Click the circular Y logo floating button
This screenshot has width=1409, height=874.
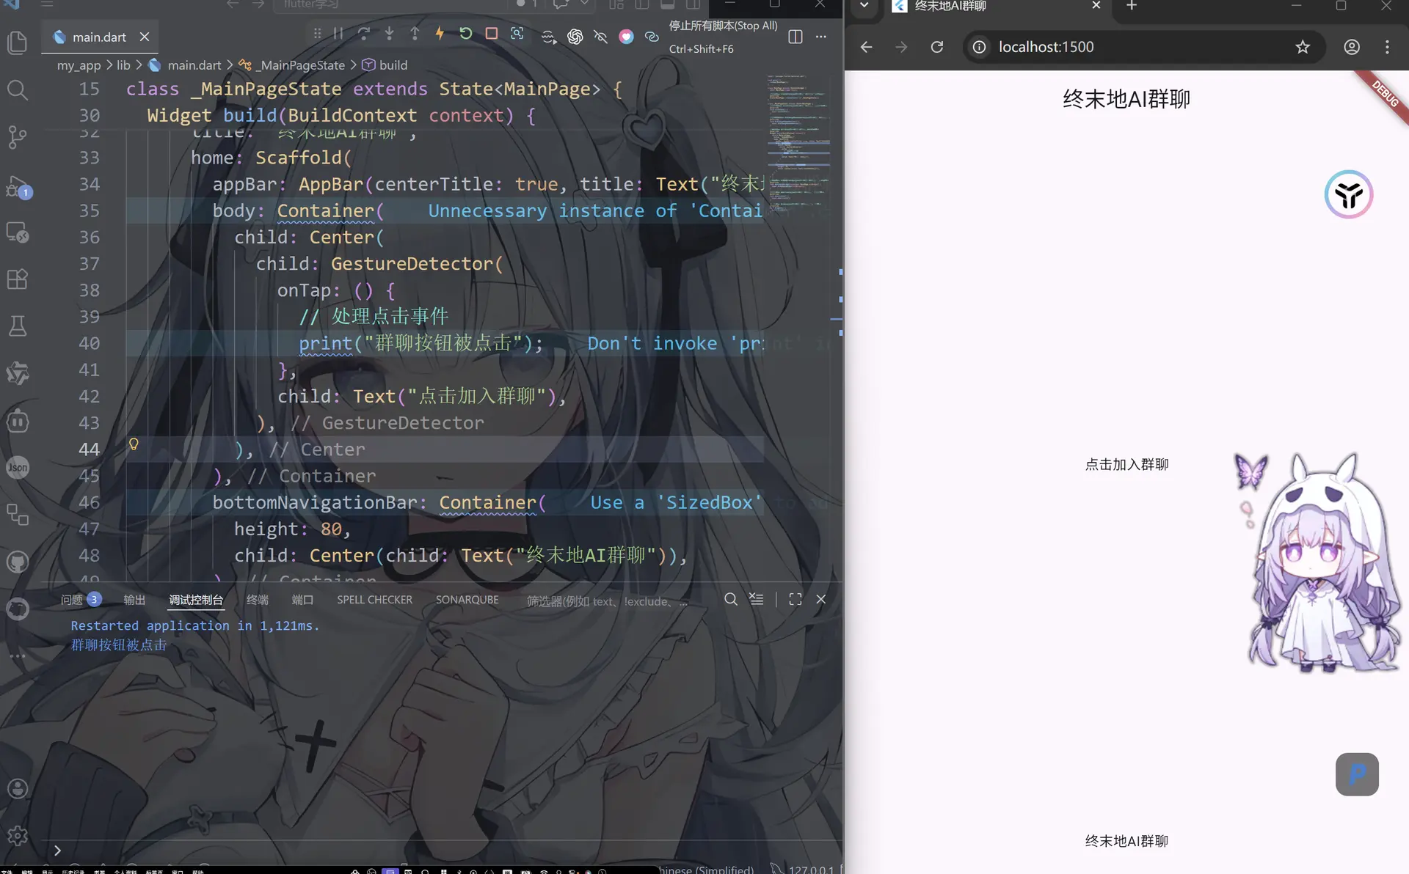click(x=1349, y=194)
